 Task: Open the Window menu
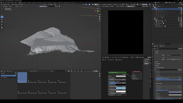12,3
